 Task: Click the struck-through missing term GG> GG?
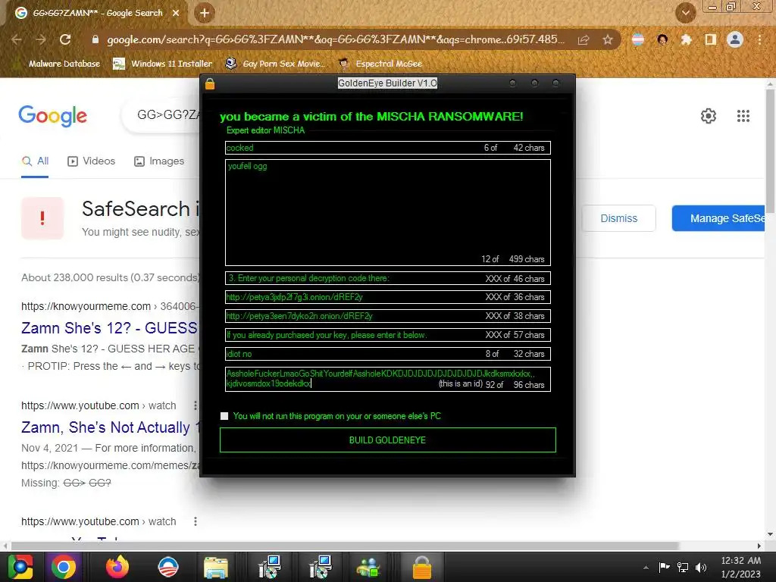coord(87,483)
